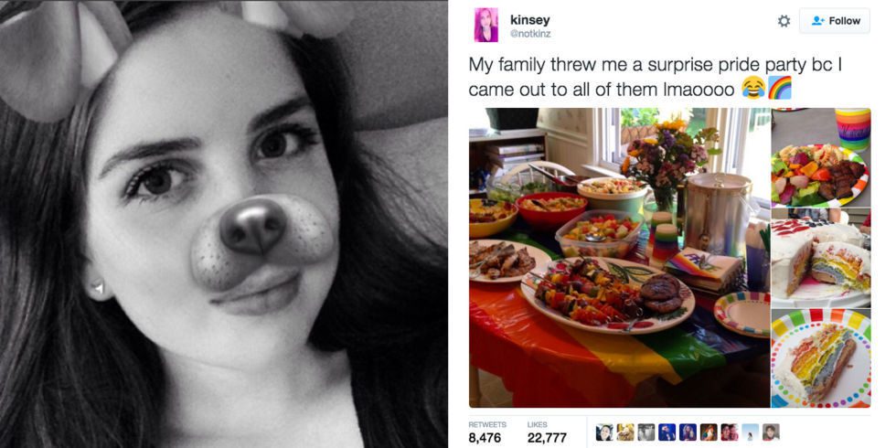
Task: Click the Follow button
Action: click(x=834, y=20)
